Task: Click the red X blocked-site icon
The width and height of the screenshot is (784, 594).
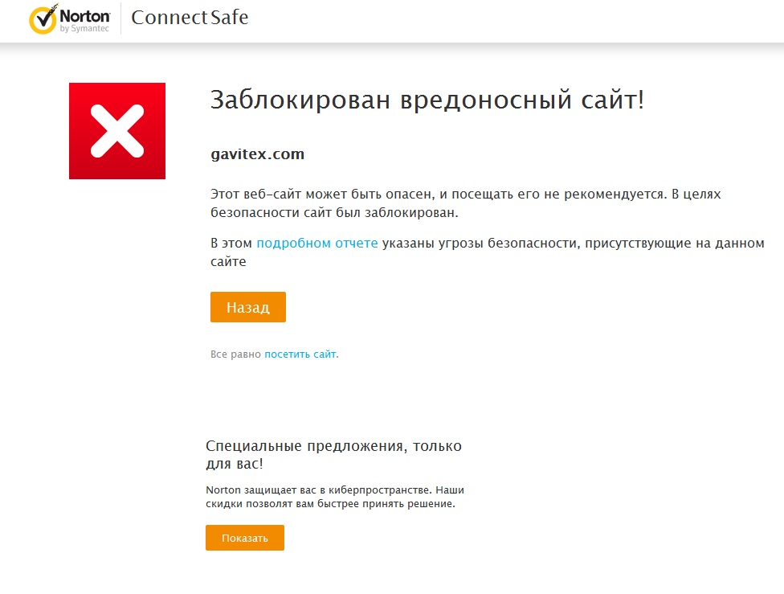Action: [117, 131]
